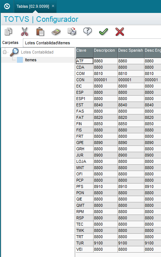161x257 pixels.
Task: Cancel with the red X icon
Action: tap(120, 32)
